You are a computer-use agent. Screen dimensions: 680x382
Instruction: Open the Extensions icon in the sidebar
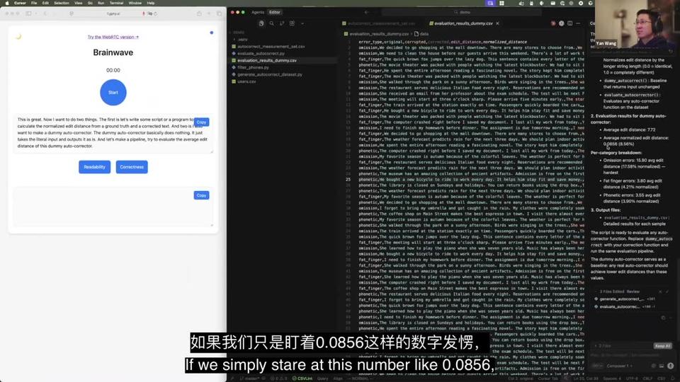pyautogui.click(x=292, y=23)
